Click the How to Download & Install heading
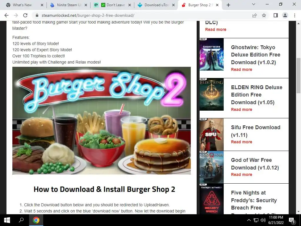 pyautogui.click(x=104, y=189)
